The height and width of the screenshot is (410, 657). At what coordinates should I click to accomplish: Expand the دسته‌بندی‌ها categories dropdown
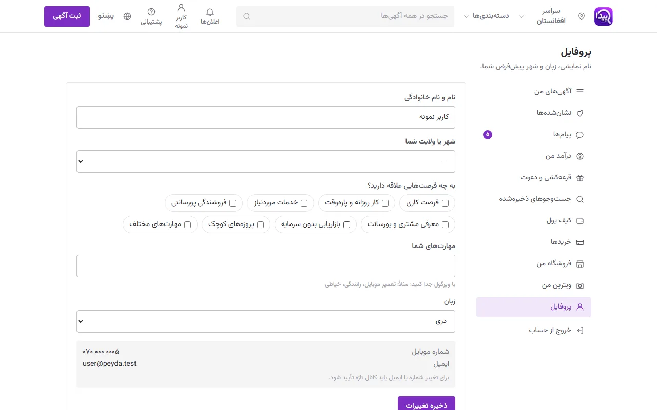pos(487,16)
